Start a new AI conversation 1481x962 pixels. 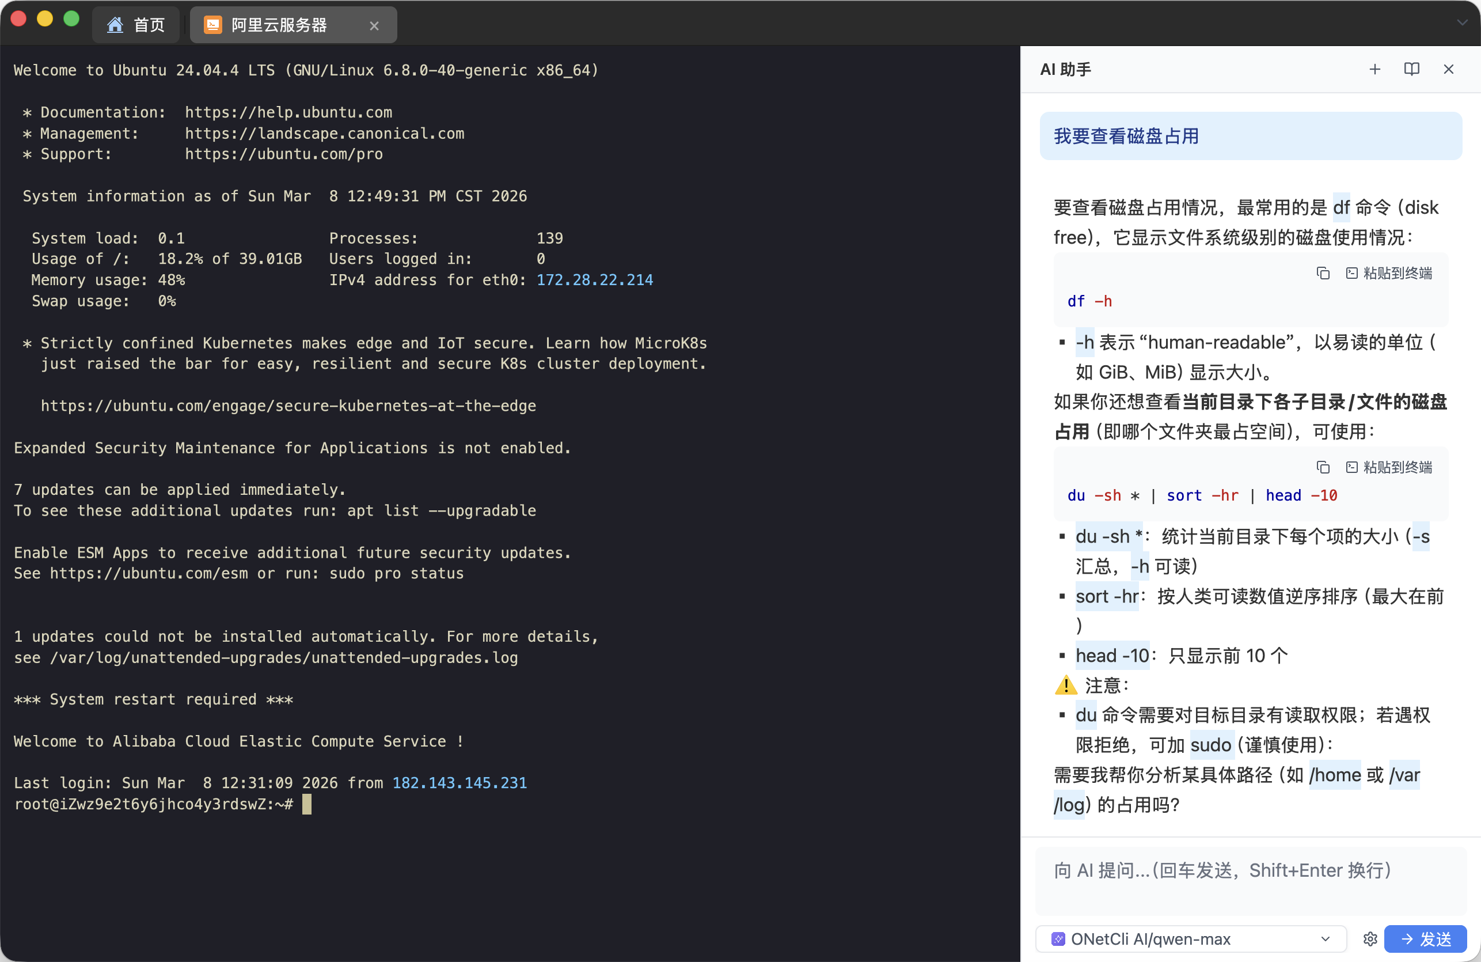[x=1374, y=69]
